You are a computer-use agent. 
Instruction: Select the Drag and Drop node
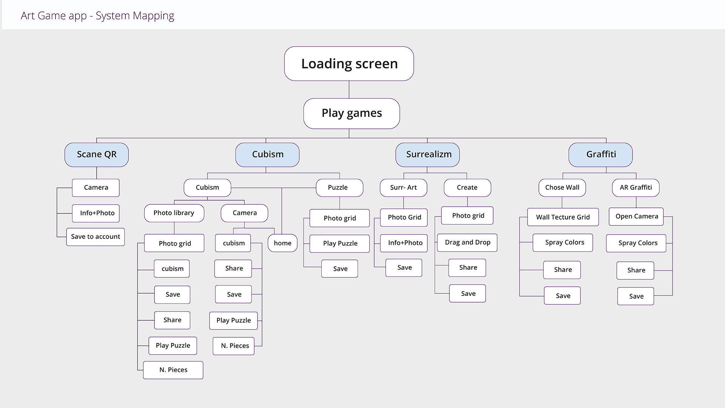point(467,243)
